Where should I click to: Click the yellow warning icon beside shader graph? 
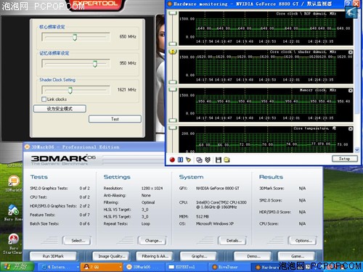coord(173,51)
